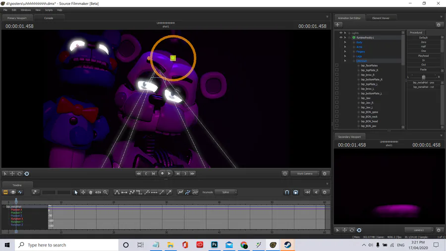Click the L/R balance slider handle
446x251 pixels.
424,77
